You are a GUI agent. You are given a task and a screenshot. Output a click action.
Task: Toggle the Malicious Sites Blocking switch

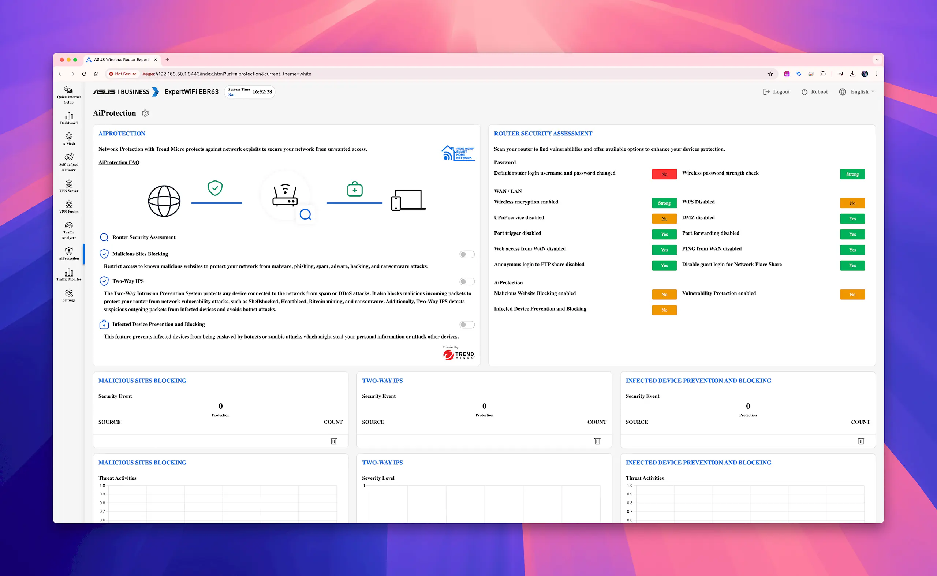[467, 254]
